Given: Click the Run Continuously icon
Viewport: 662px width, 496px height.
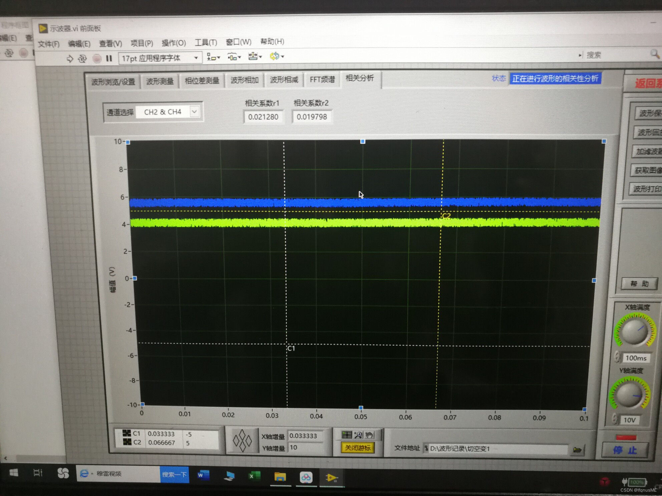Looking at the screenshot, I should pyautogui.click(x=82, y=59).
